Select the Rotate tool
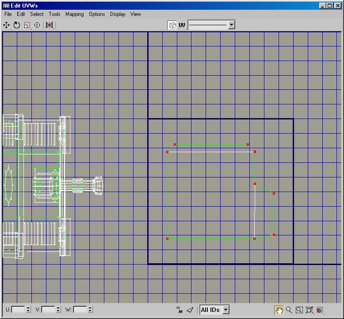 tap(17, 25)
